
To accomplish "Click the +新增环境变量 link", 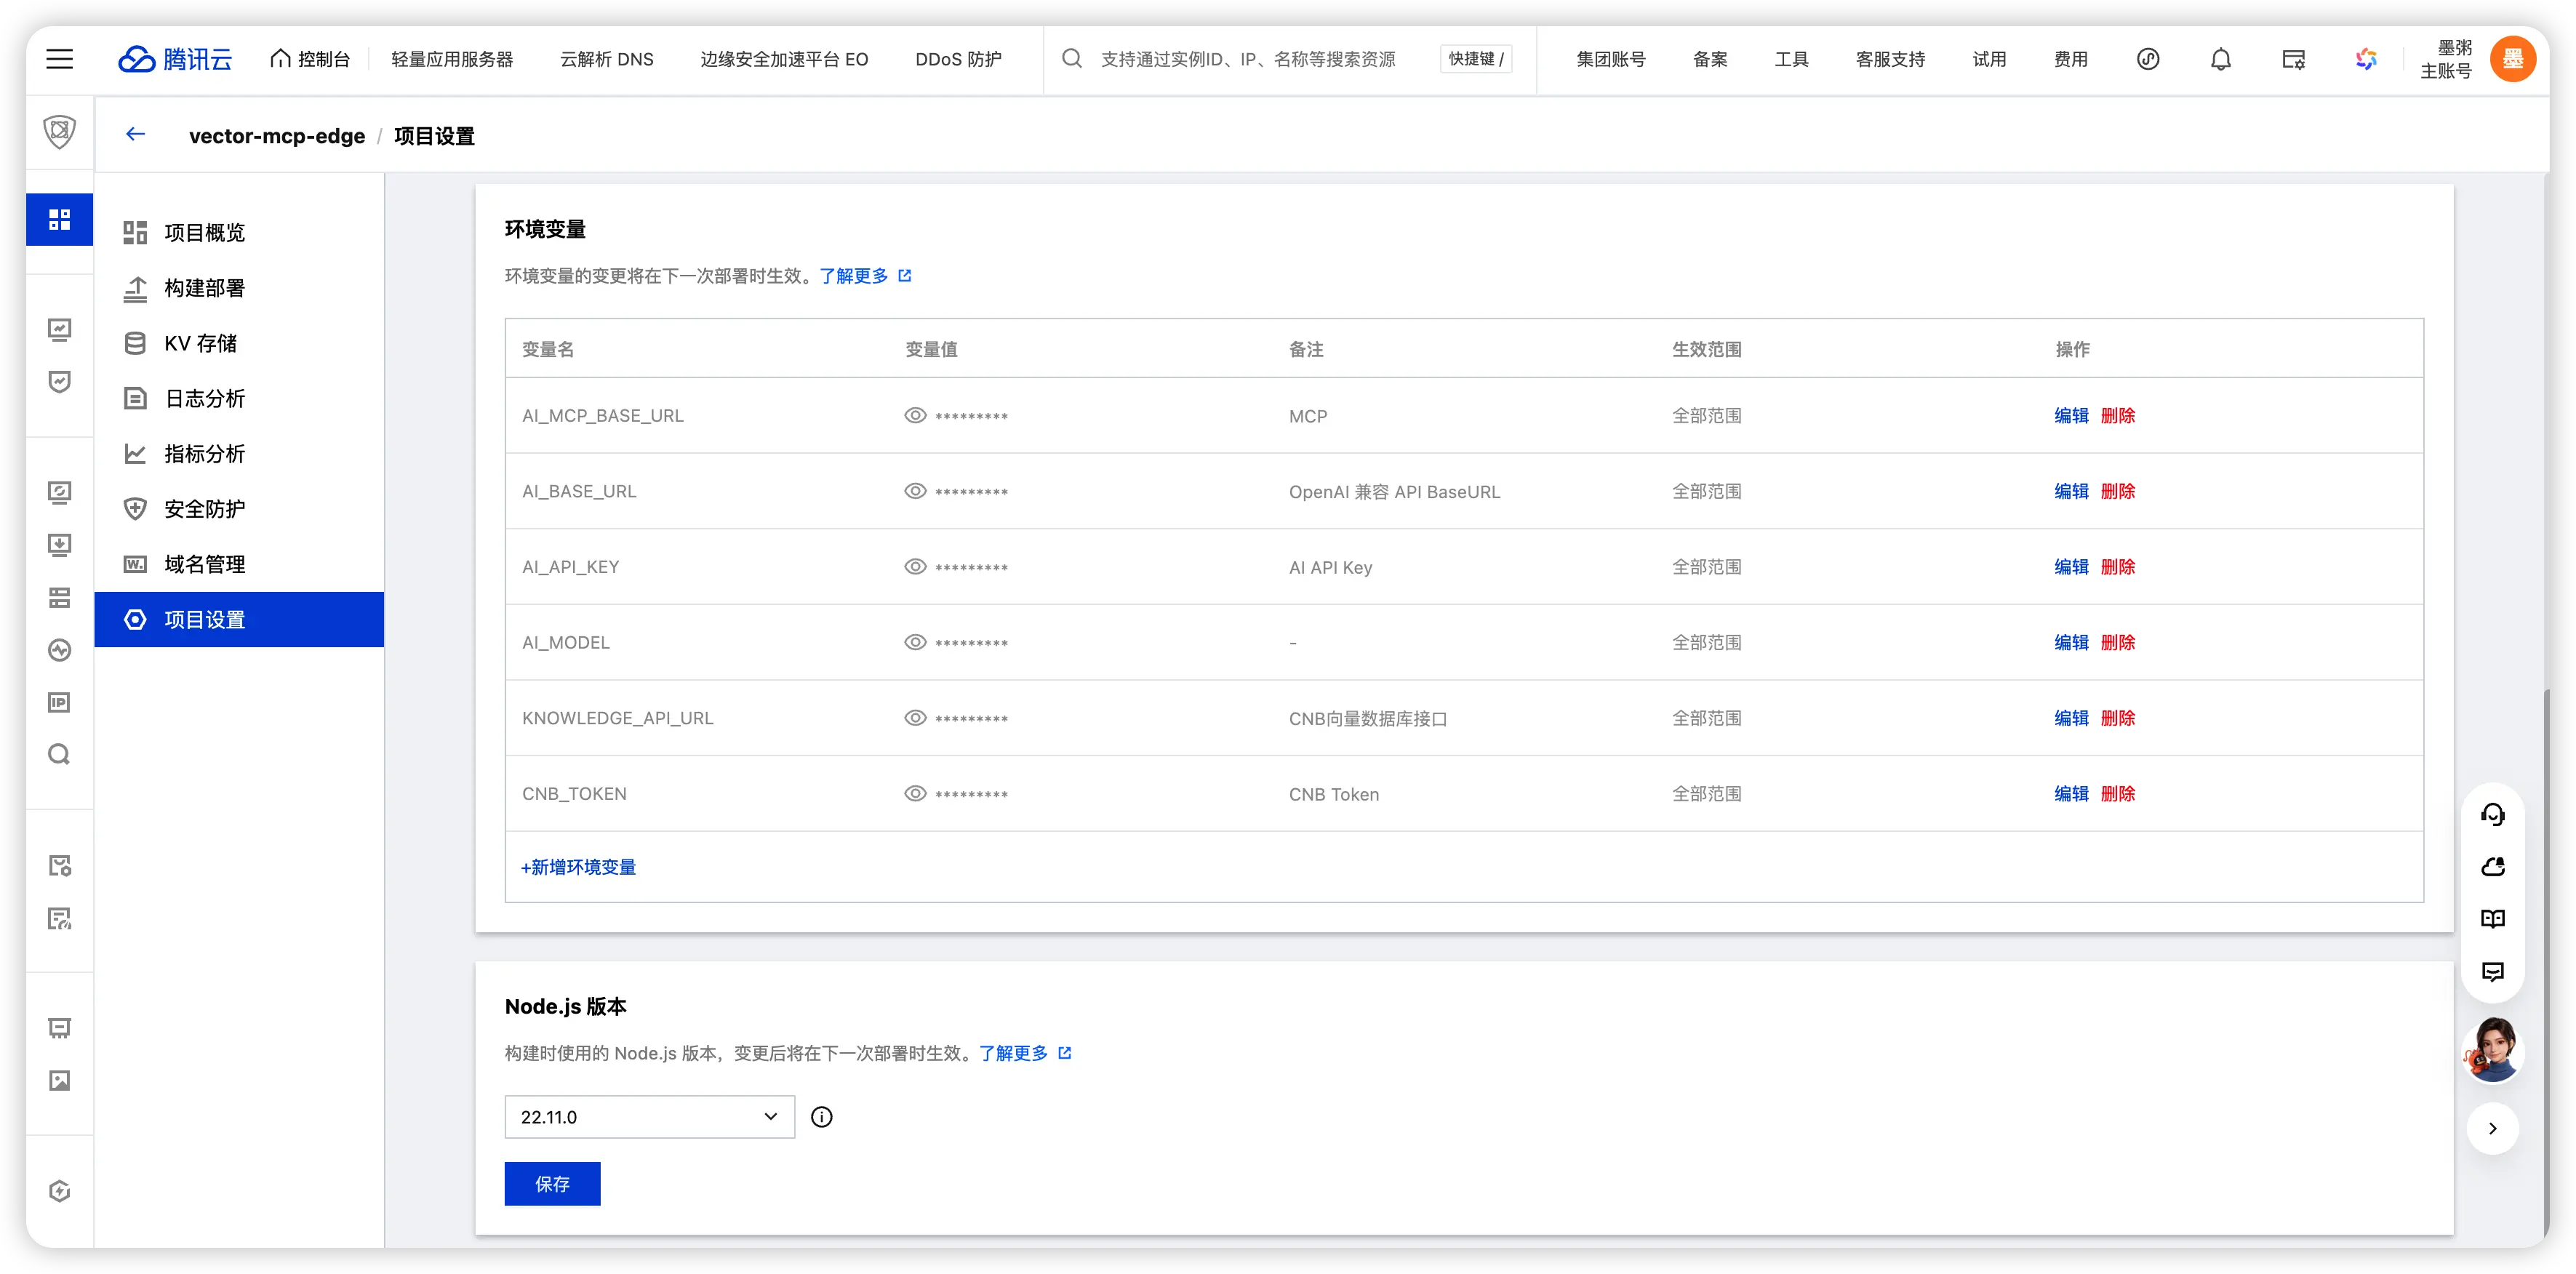I will [x=579, y=867].
